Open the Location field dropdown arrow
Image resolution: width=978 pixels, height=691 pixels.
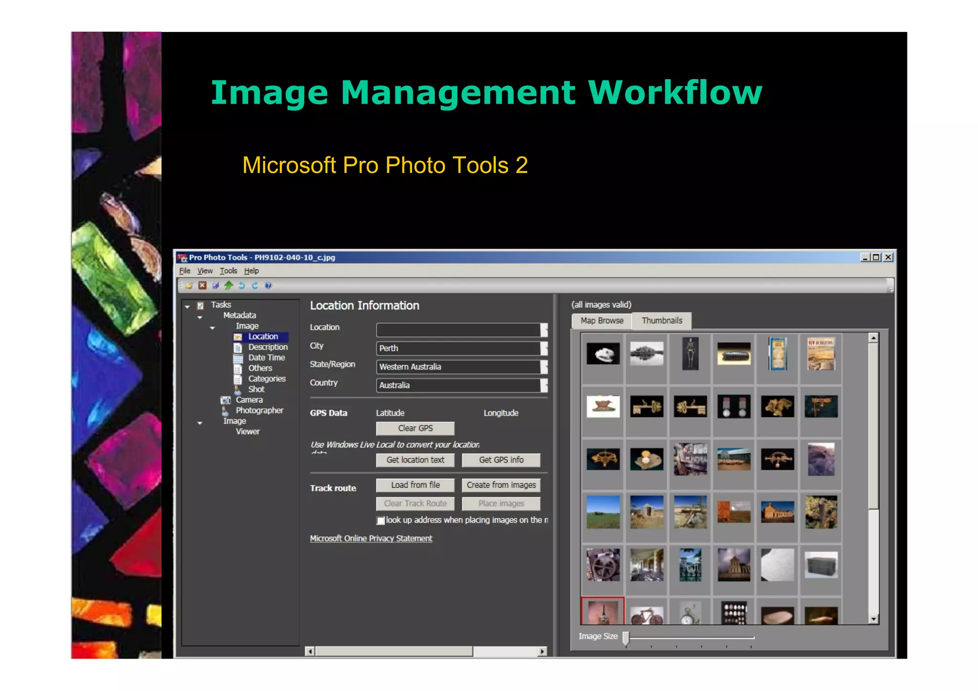coord(544,330)
